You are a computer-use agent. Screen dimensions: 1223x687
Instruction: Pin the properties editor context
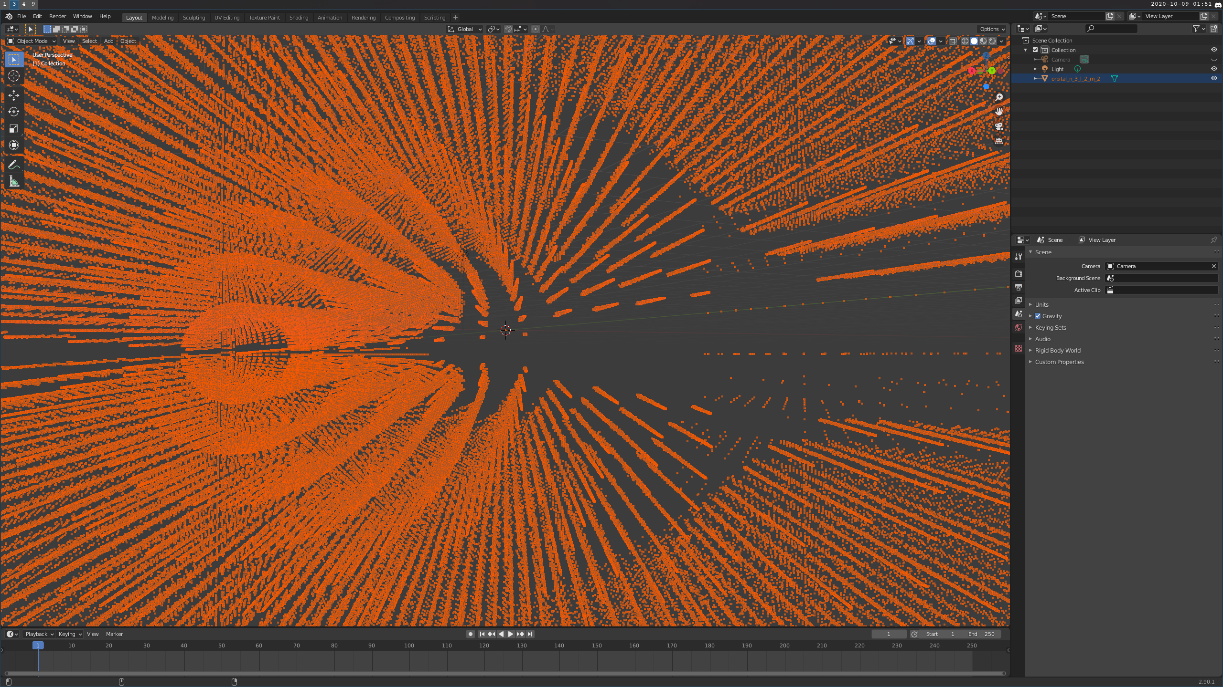point(1214,240)
